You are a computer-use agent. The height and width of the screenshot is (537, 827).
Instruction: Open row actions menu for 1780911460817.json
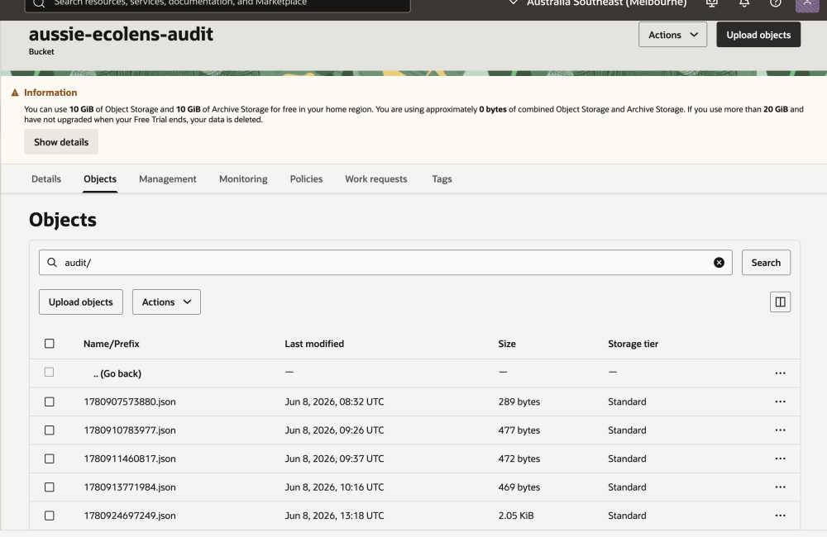(x=780, y=459)
